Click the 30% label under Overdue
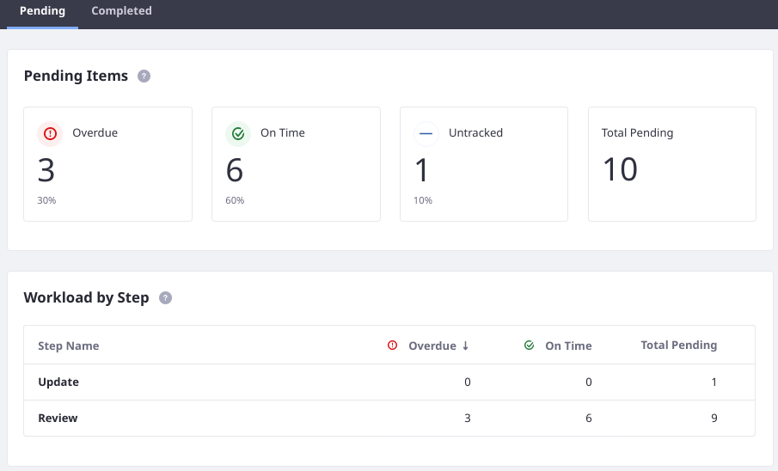The height and width of the screenshot is (471, 778). [46, 200]
